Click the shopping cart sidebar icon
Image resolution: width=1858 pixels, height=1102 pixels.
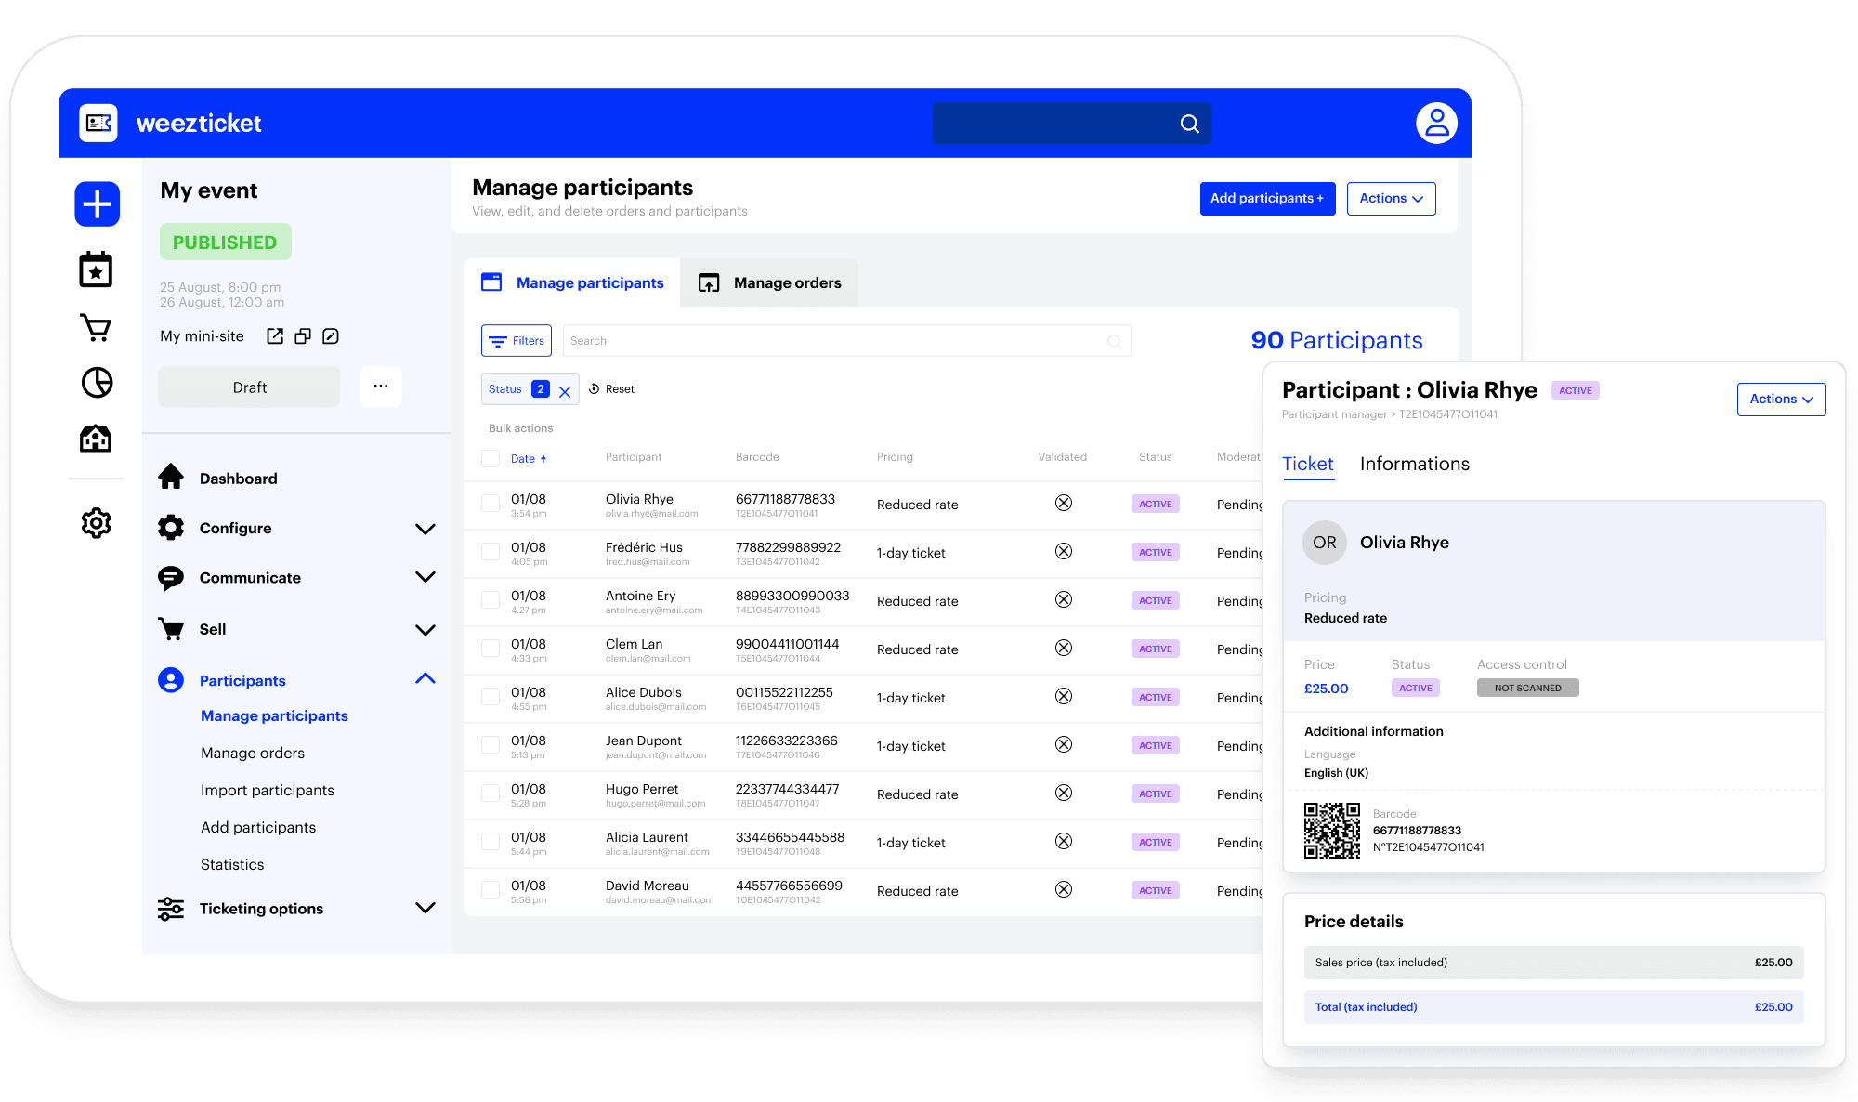tap(96, 328)
